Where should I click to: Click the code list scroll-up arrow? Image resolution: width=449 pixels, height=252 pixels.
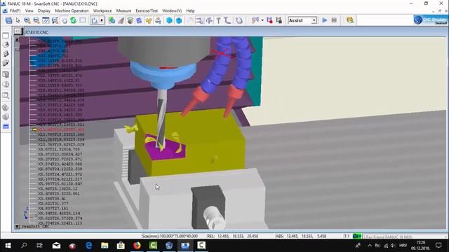pyautogui.click(x=17, y=39)
